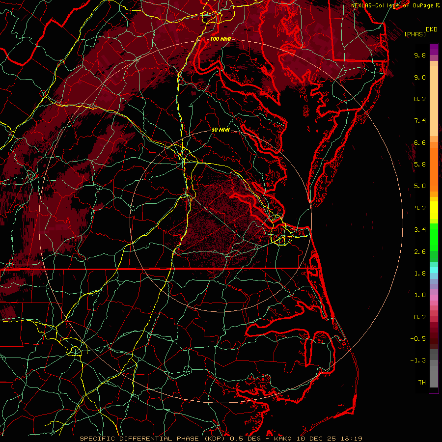The image size is (442, 442).
Task: Pick the yellow band of the color scale
Action: [x=434, y=210]
